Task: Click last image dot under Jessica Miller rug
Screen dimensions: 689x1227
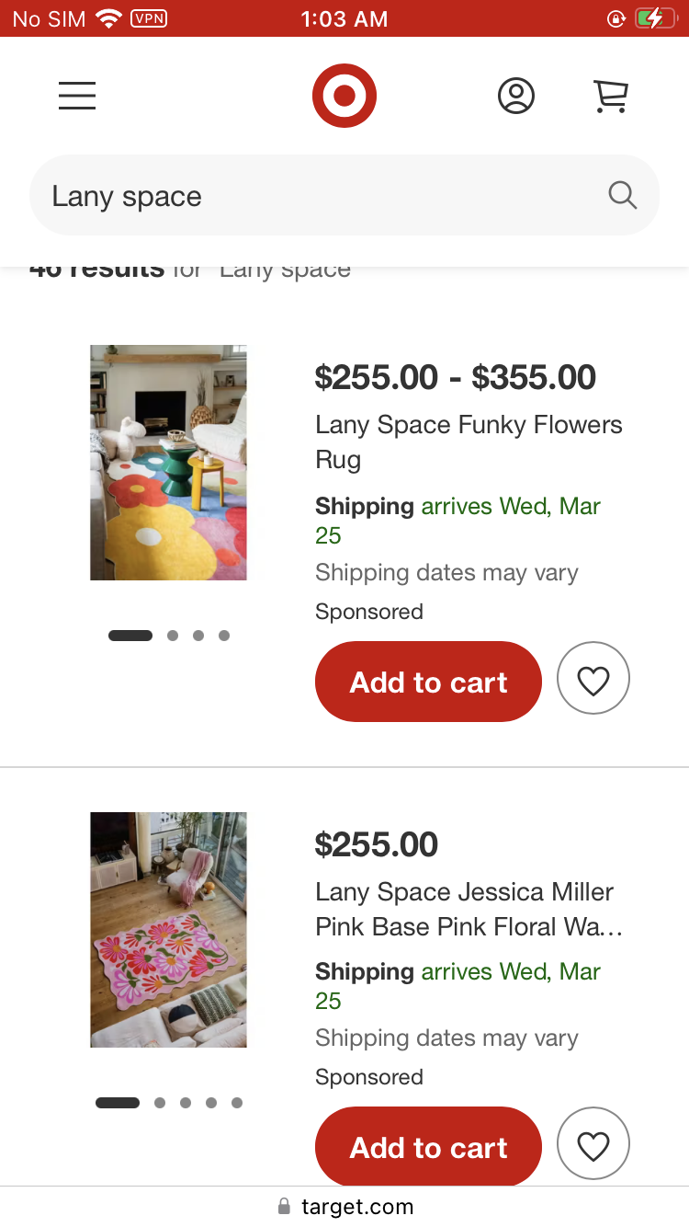Action: point(235,1103)
